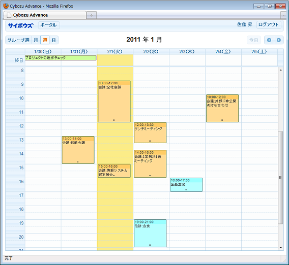Viewport: 289px width, 265px height.
Task: Click the calendar scrollbar down arrow
Action: click(x=281, y=248)
